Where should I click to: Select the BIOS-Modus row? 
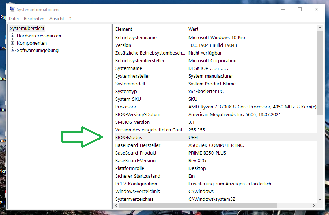(216, 137)
